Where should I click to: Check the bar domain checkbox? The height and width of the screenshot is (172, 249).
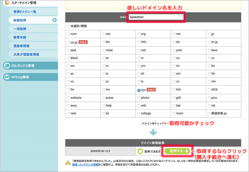[x=174, y=106]
